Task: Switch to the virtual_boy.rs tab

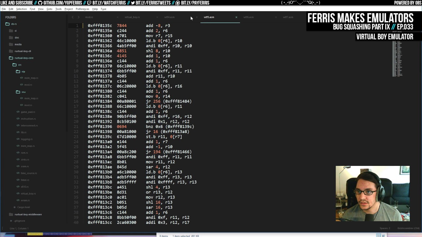Action: tap(132, 17)
